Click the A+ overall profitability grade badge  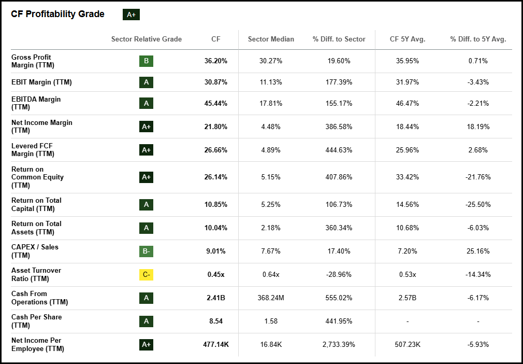(x=131, y=15)
